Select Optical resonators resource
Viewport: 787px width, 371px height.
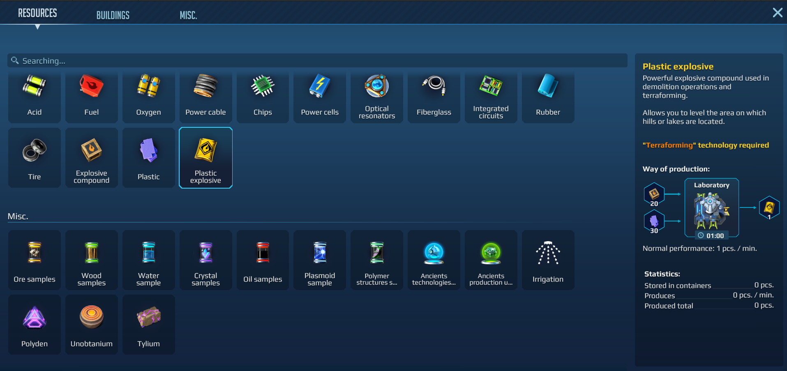point(377,97)
